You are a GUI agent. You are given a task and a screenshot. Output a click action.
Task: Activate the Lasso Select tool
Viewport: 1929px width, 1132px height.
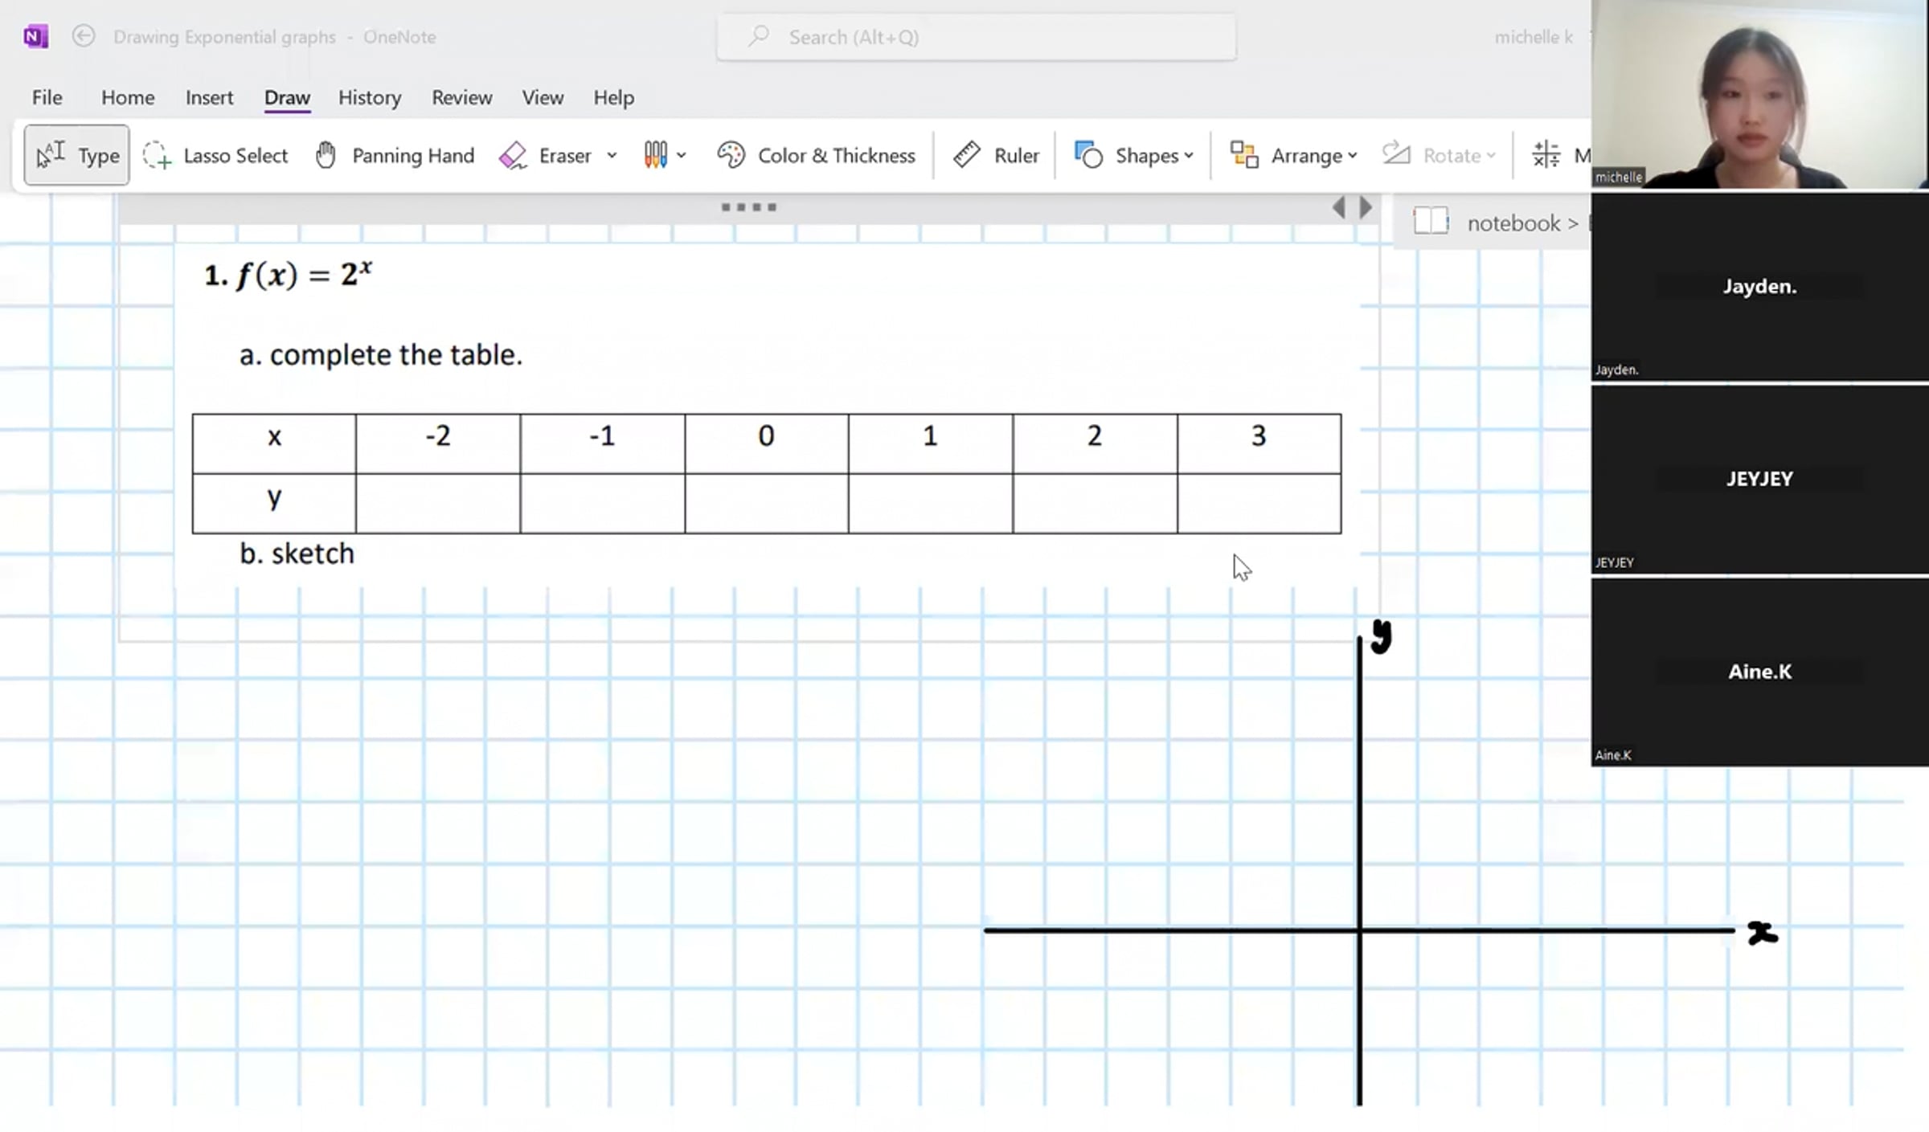point(215,155)
